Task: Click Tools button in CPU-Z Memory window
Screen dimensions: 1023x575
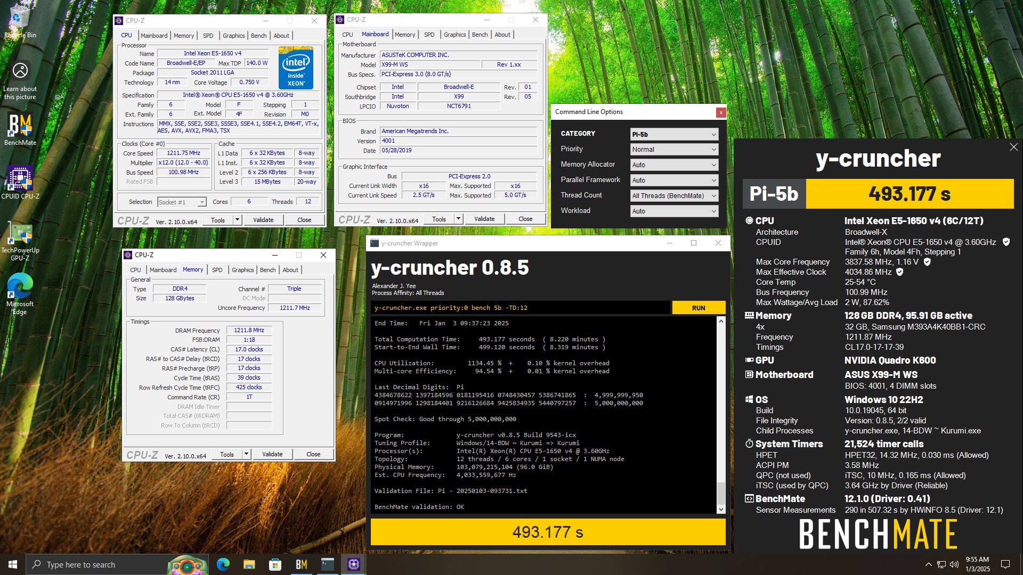Action: coord(227,454)
